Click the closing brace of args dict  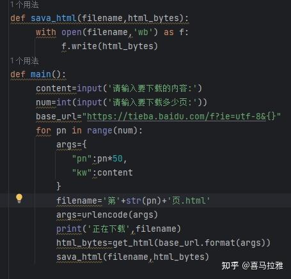(x=59, y=186)
